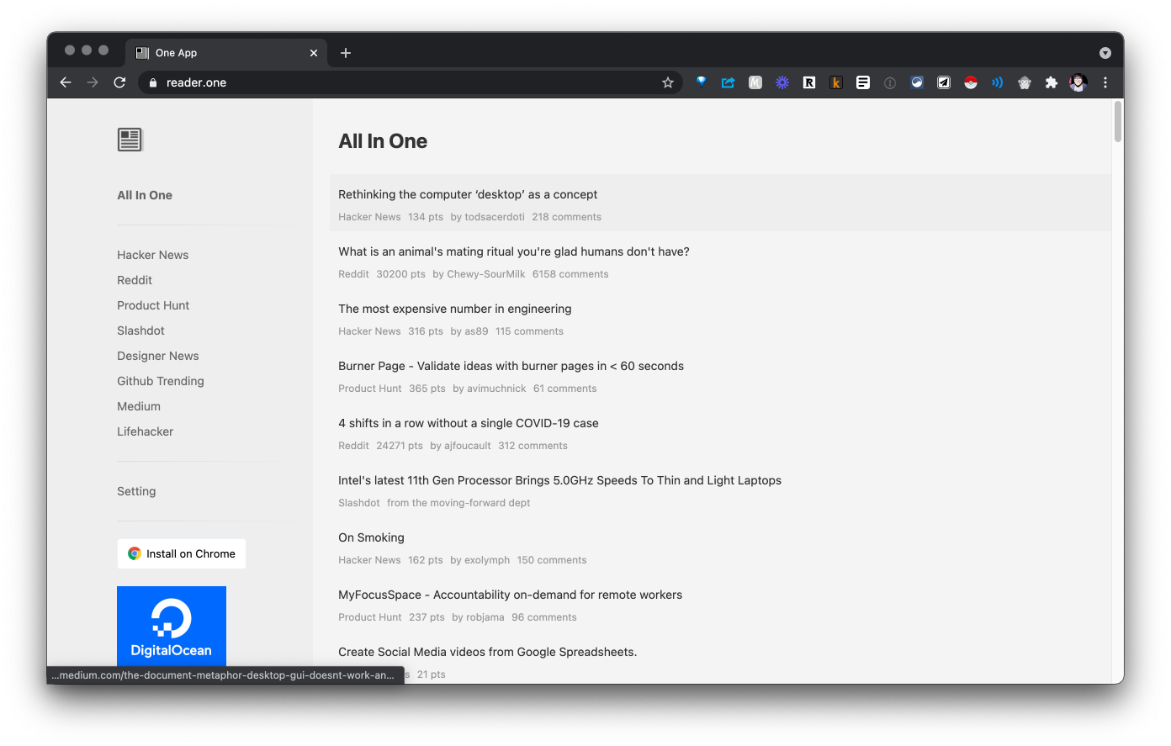Open the animal's mating ritual Reddit post

514,251
